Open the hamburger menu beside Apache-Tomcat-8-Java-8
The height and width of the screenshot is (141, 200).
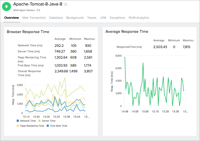coord(66,4)
